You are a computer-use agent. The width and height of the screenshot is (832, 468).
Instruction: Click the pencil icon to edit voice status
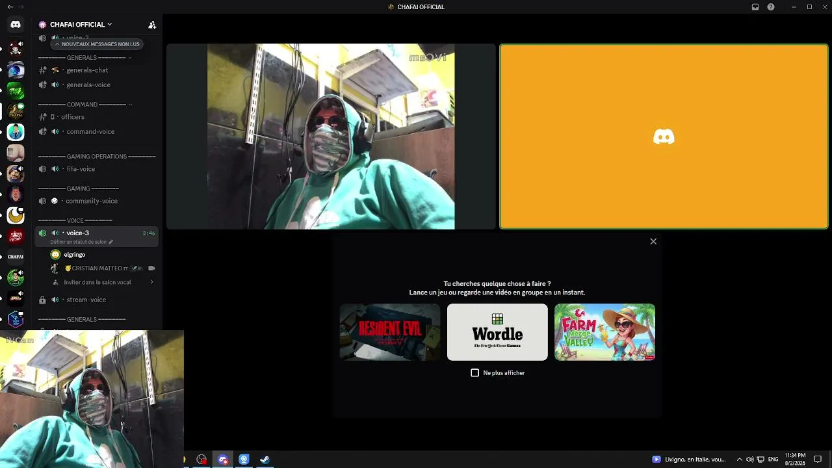coord(110,242)
